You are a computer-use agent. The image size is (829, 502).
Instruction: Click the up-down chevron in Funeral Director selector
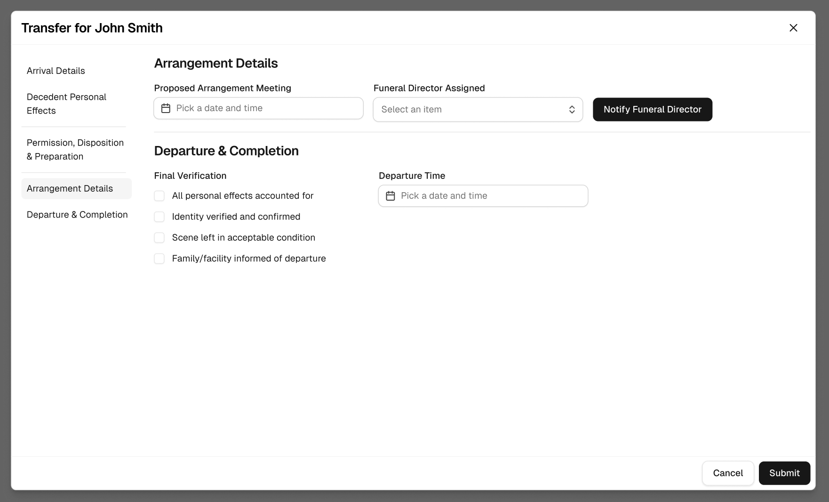[x=572, y=109]
